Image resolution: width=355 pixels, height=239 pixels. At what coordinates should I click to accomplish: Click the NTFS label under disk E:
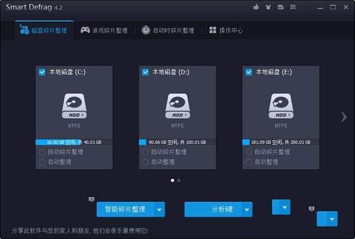(281, 126)
